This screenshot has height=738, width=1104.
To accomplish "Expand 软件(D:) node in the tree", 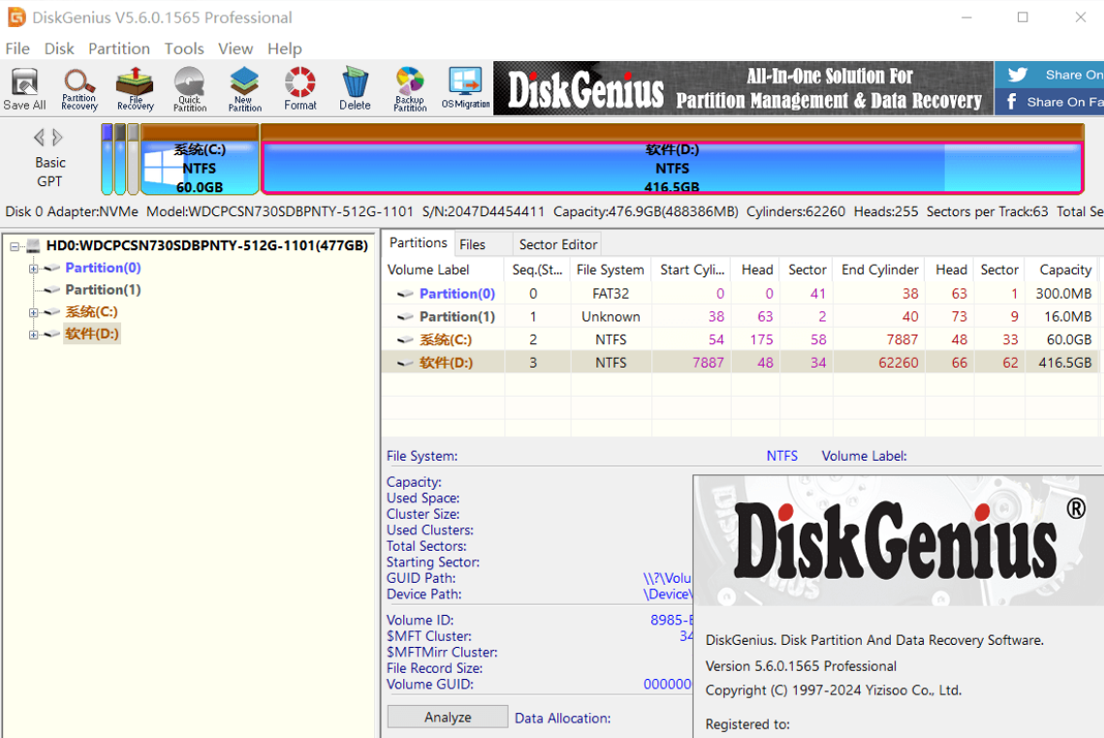I will pos(33,335).
